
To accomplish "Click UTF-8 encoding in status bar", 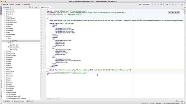I will (x=152, y=103).
